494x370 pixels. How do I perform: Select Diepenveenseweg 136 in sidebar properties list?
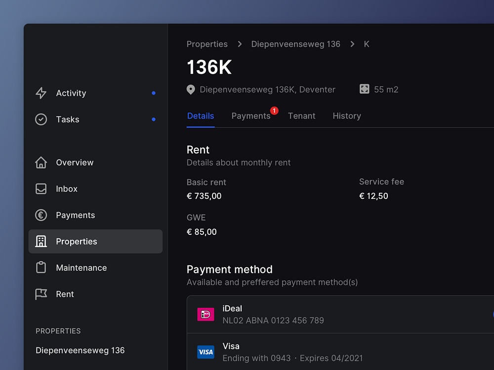80,350
